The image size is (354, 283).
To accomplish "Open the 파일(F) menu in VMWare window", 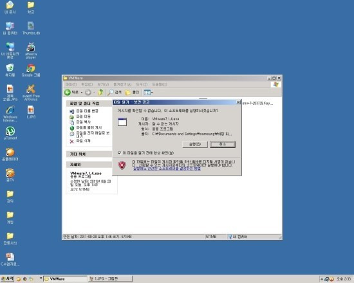I will point(71,84).
